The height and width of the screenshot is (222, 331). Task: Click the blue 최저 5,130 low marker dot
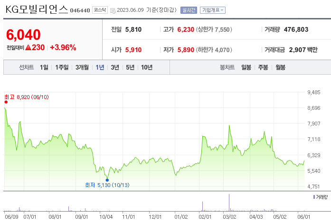point(107,180)
